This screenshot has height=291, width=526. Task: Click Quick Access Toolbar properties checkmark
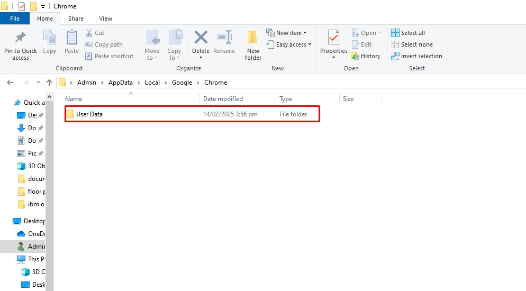pyautogui.click(x=22, y=6)
